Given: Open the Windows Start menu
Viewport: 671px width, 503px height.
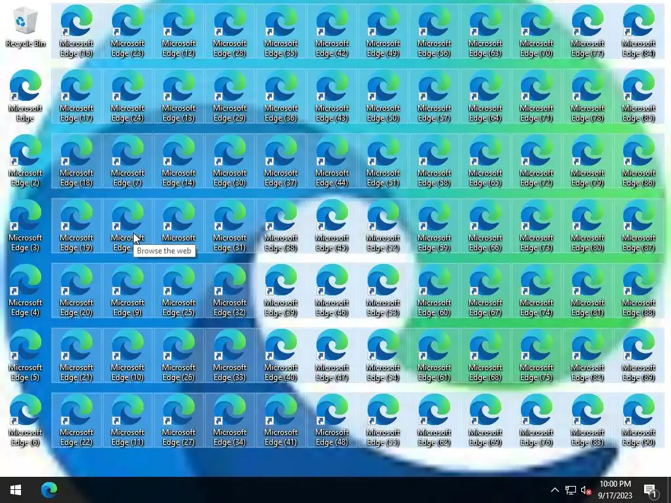Looking at the screenshot, I should tap(16, 490).
